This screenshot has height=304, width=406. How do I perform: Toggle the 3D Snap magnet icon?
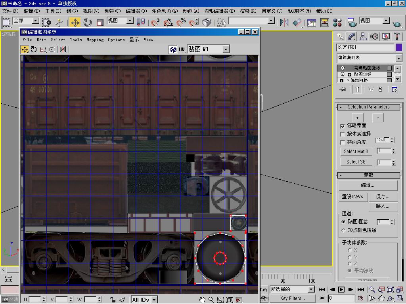click(155, 22)
